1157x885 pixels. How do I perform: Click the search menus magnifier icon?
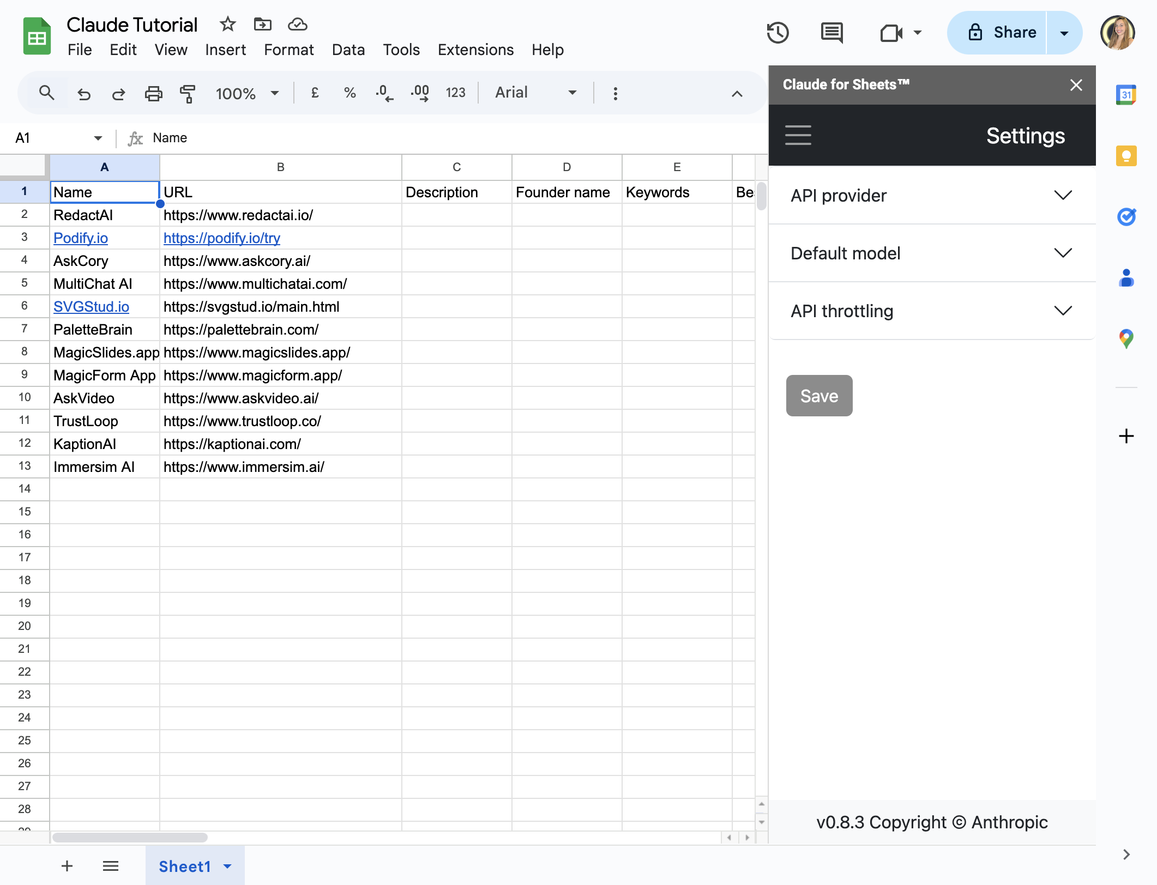pyautogui.click(x=47, y=93)
